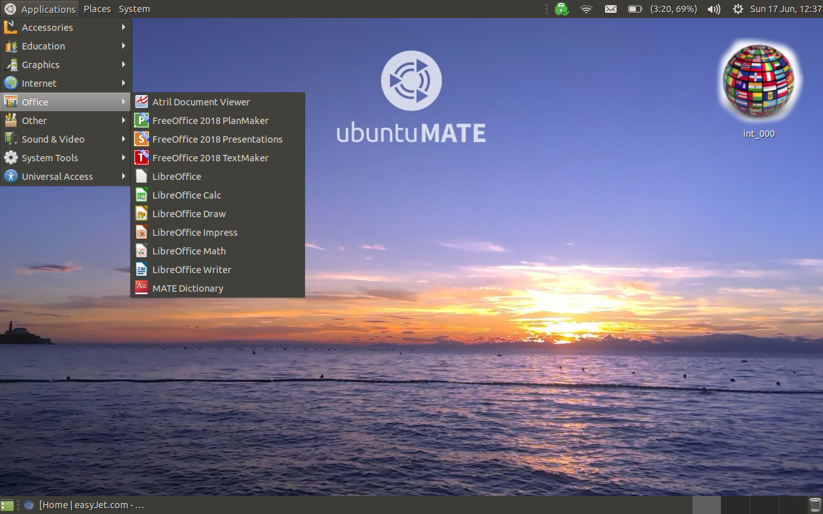Click the Wi-Fi network indicator
823x514 pixels.
[x=586, y=9]
